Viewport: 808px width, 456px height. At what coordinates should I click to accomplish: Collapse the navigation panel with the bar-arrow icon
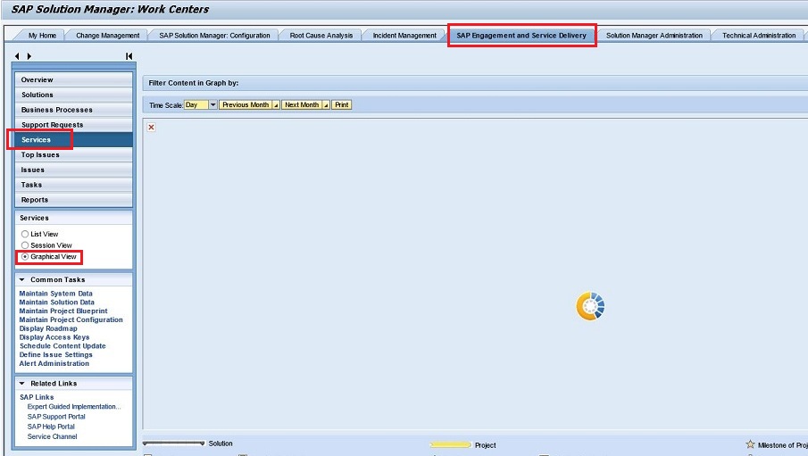[129, 56]
